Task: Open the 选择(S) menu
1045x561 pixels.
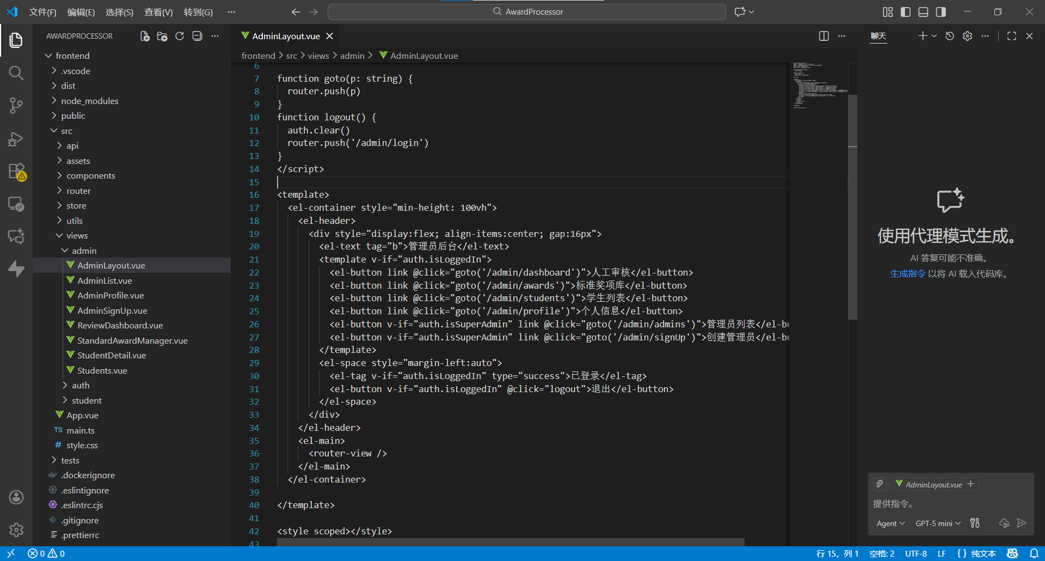Action: tap(119, 12)
